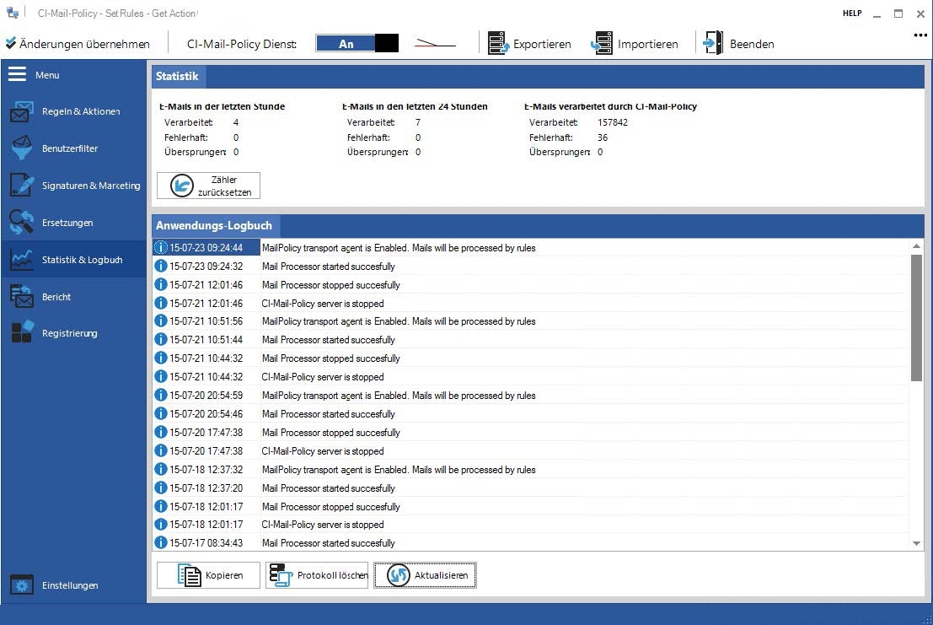Select log row 15-07-21 12:01:46 CI-Mail-Policy server is stopped
This screenshot has height=625, width=933.
pyautogui.click(x=529, y=303)
